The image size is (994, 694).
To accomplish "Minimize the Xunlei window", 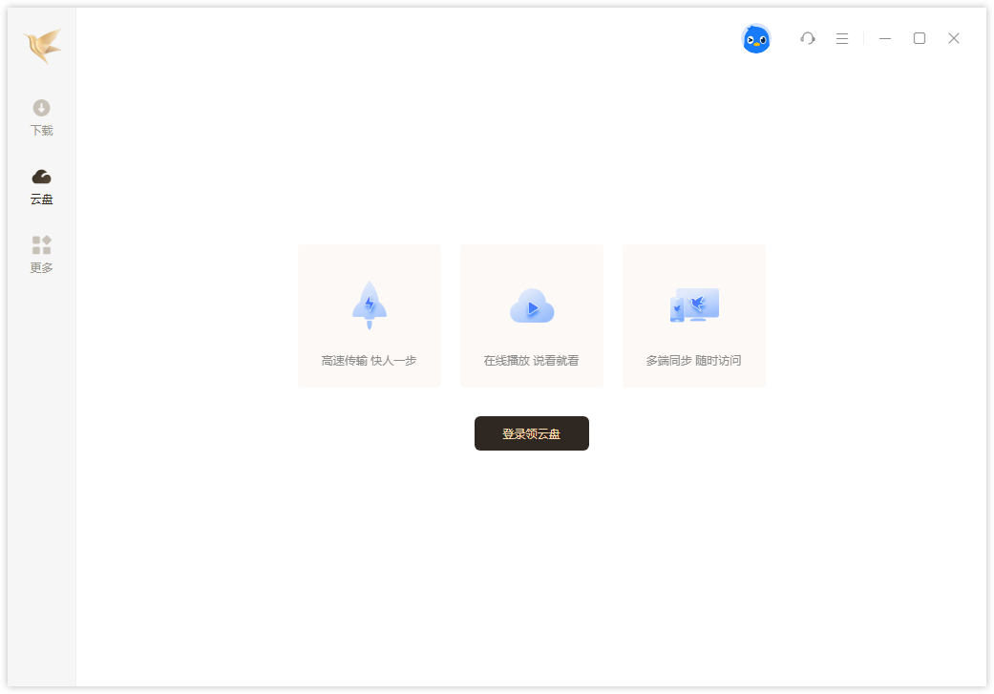I will tap(885, 38).
